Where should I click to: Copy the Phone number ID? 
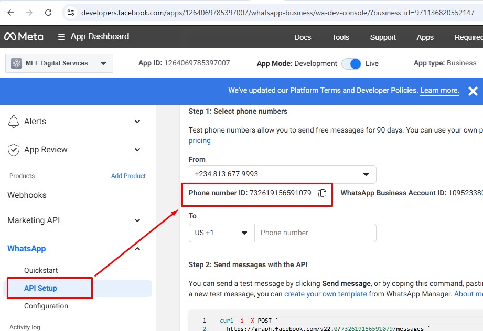click(322, 193)
